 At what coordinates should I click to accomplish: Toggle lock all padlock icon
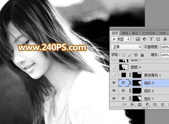[x=142, y=55]
